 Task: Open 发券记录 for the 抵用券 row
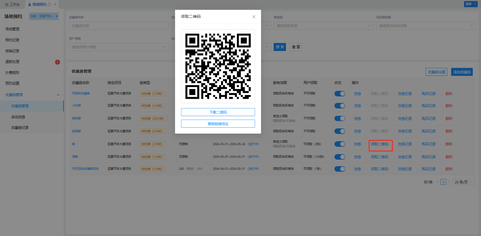tap(405, 131)
